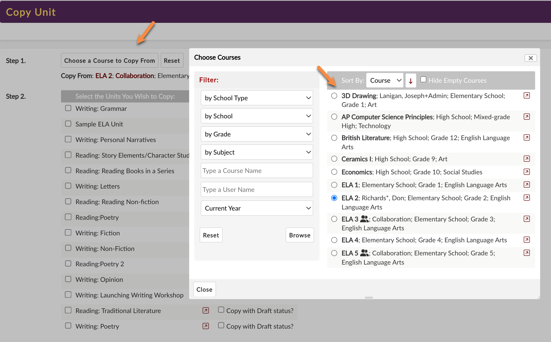Viewport: 551px width, 342px height.
Task: Open the by School Type filter dropdown
Action: [257, 98]
